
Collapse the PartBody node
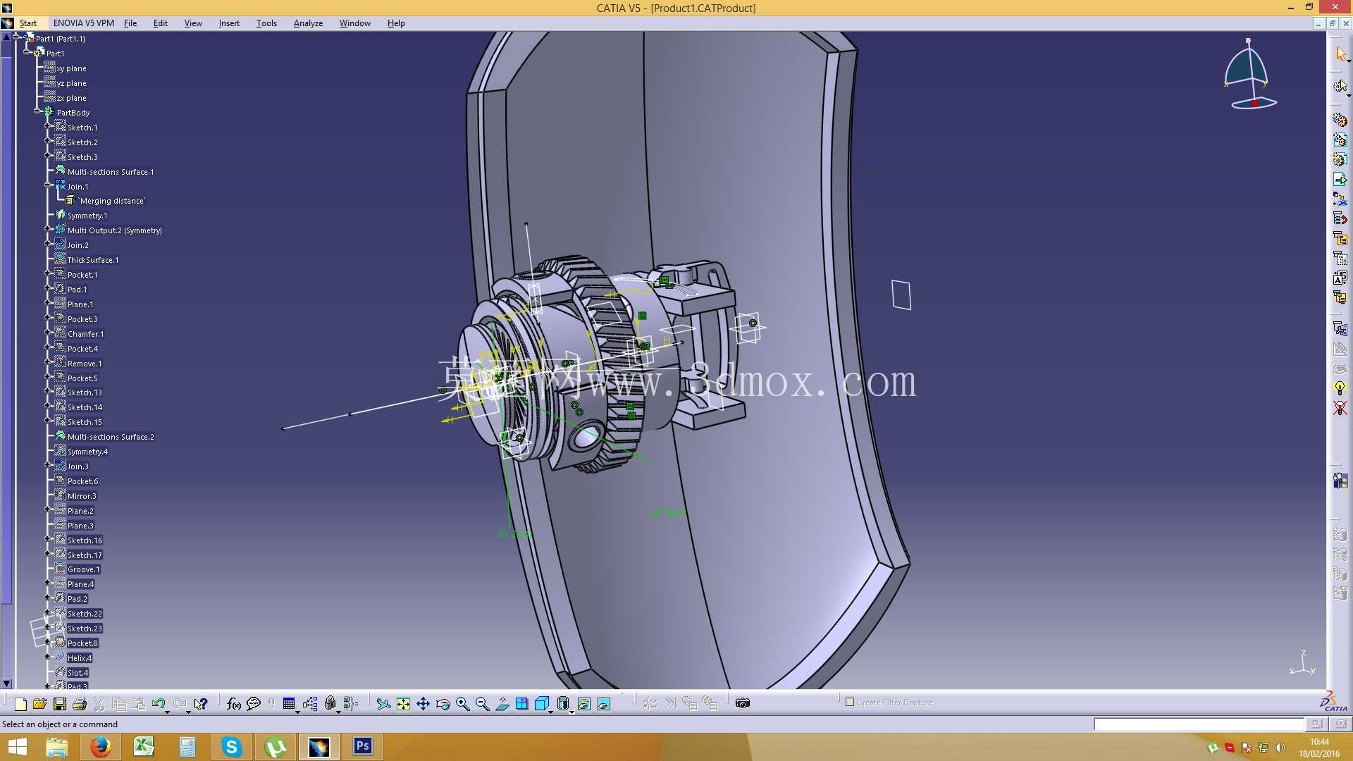point(37,111)
